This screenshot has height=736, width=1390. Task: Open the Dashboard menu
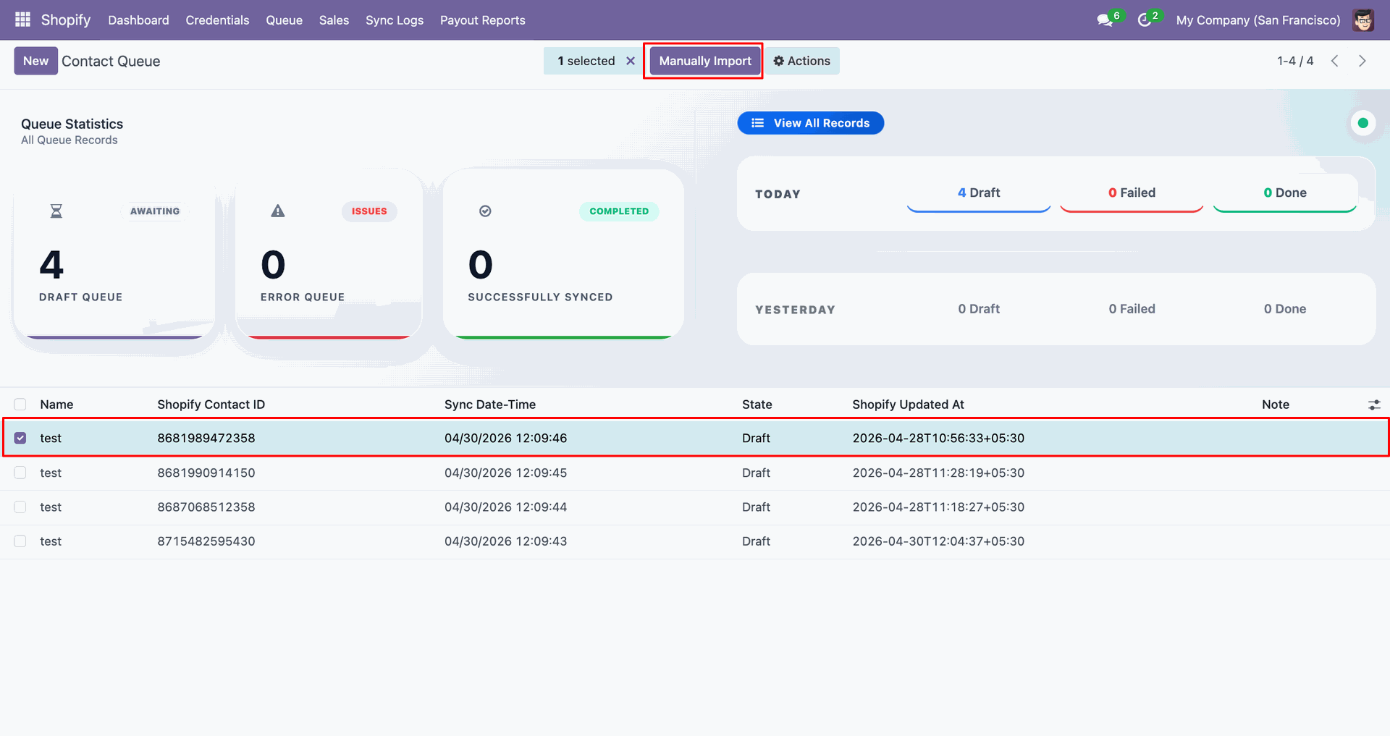pyautogui.click(x=138, y=20)
